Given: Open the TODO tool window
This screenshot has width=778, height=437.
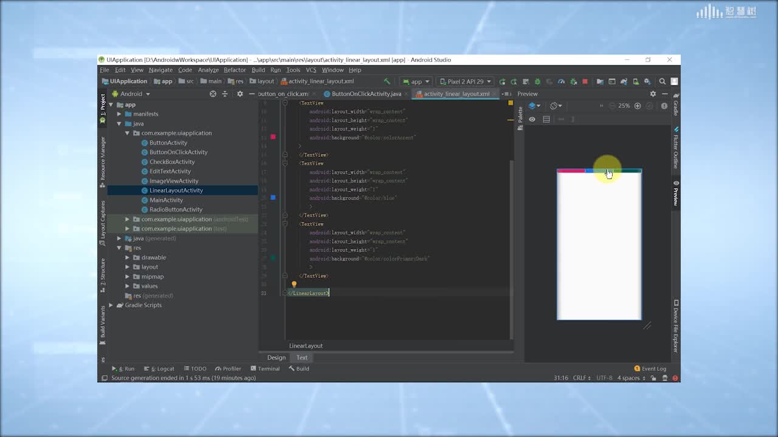Looking at the screenshot, I should [x=194, y=368].
